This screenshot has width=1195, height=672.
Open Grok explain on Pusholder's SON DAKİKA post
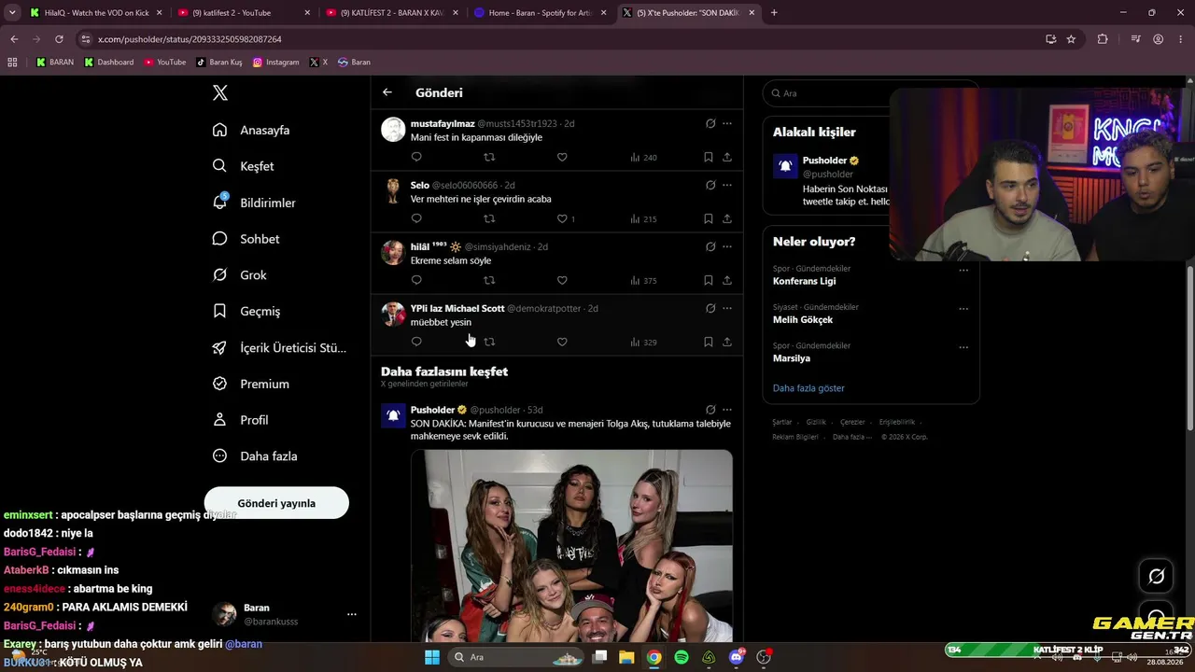point(710,410)
